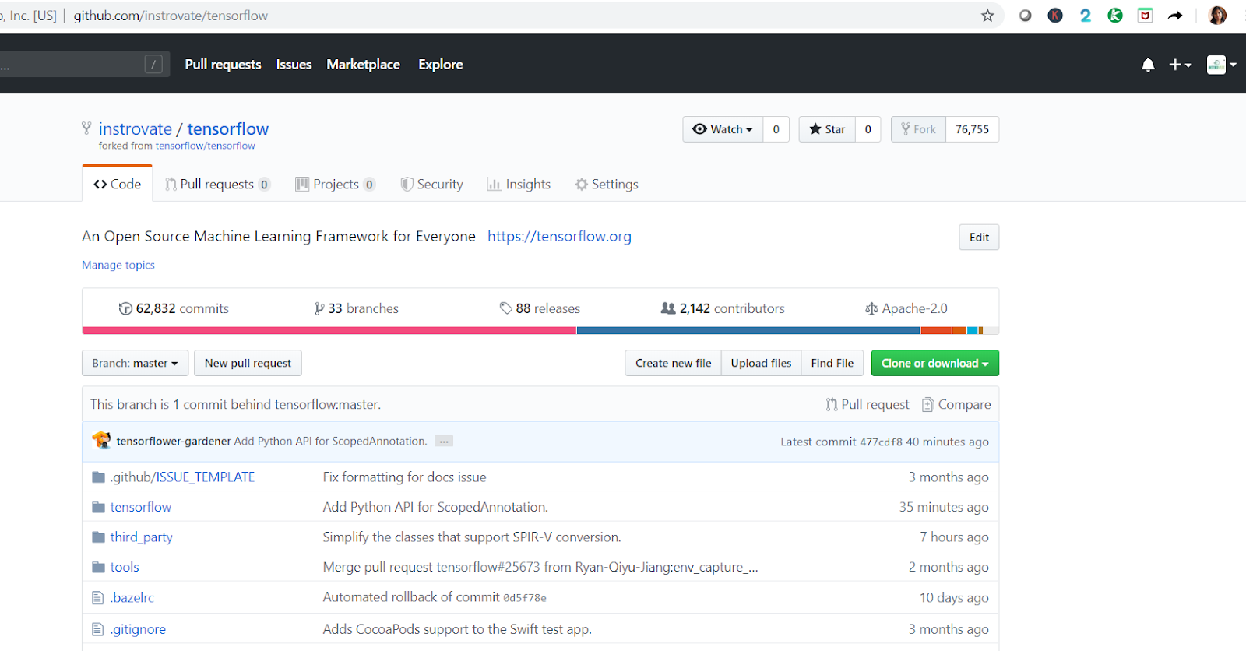Click the green K extension icon
Image resolution: width=1246 pixels, height=651 pixels.
tap(1115, 16)
